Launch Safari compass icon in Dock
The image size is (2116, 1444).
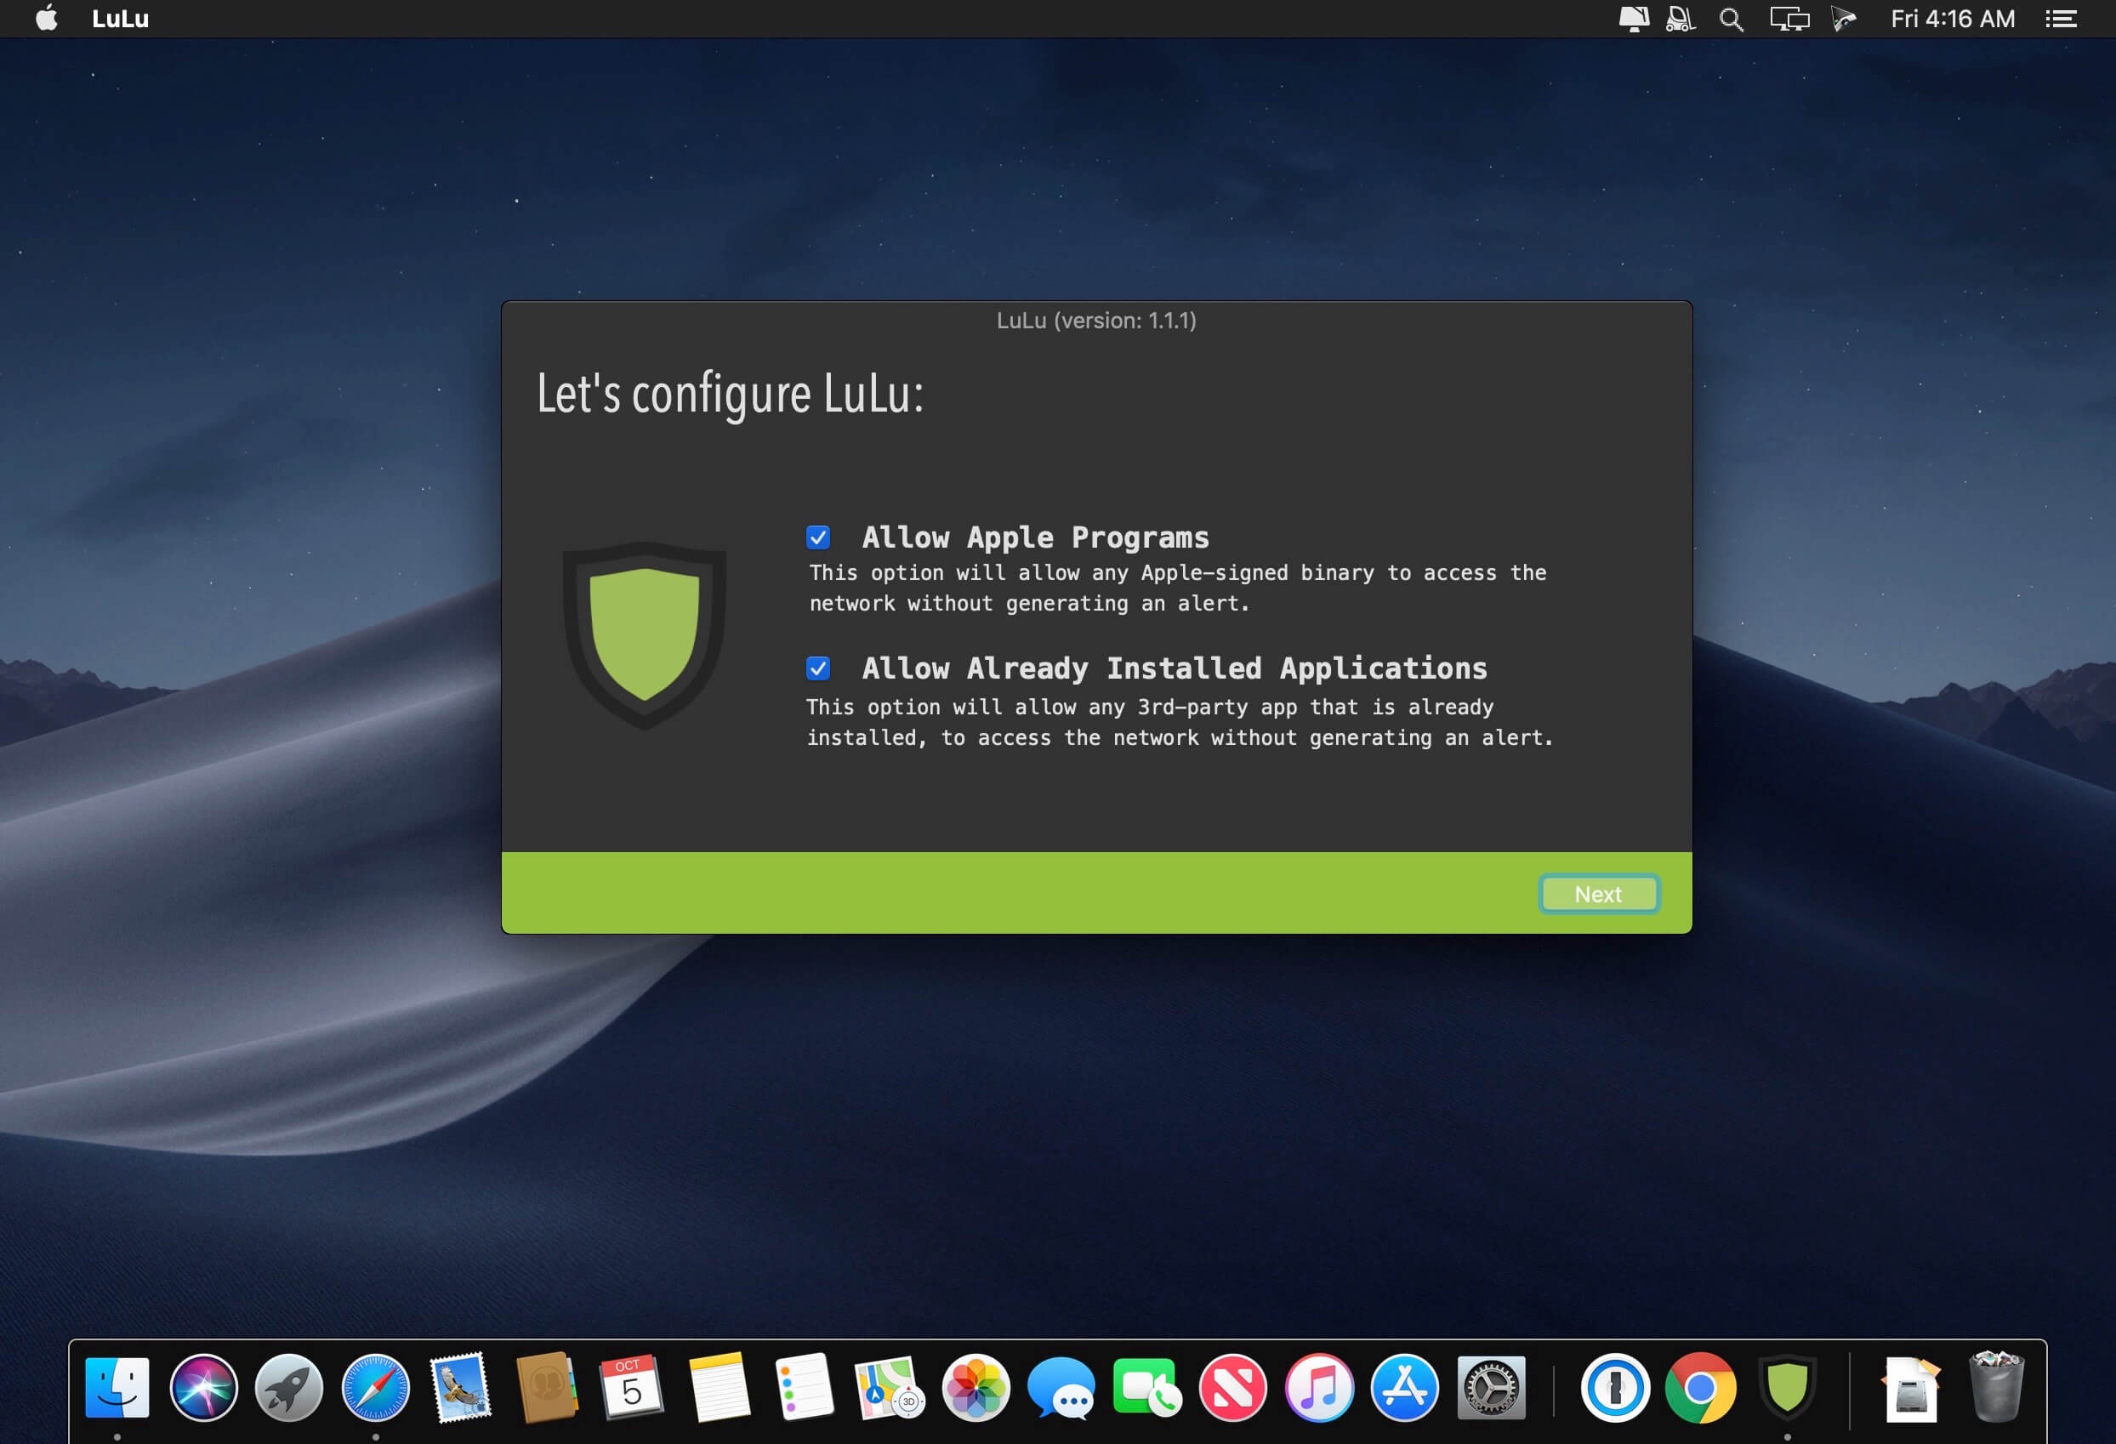[x=375, y=1388]
